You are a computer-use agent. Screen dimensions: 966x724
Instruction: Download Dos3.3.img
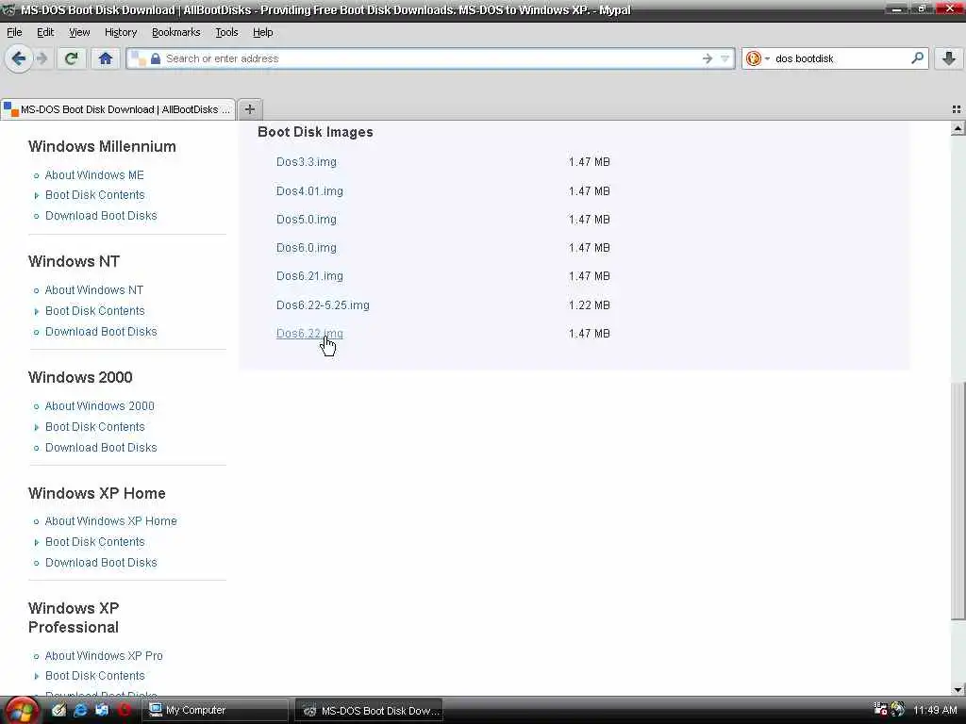[307, 162]
